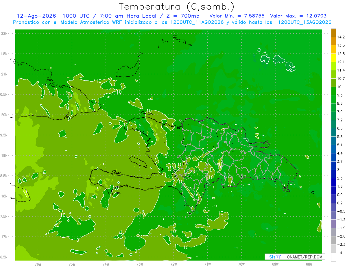Click the "14.2" color scale value
The width and height of the screenshot is (347, 268).
coord(341,37)
